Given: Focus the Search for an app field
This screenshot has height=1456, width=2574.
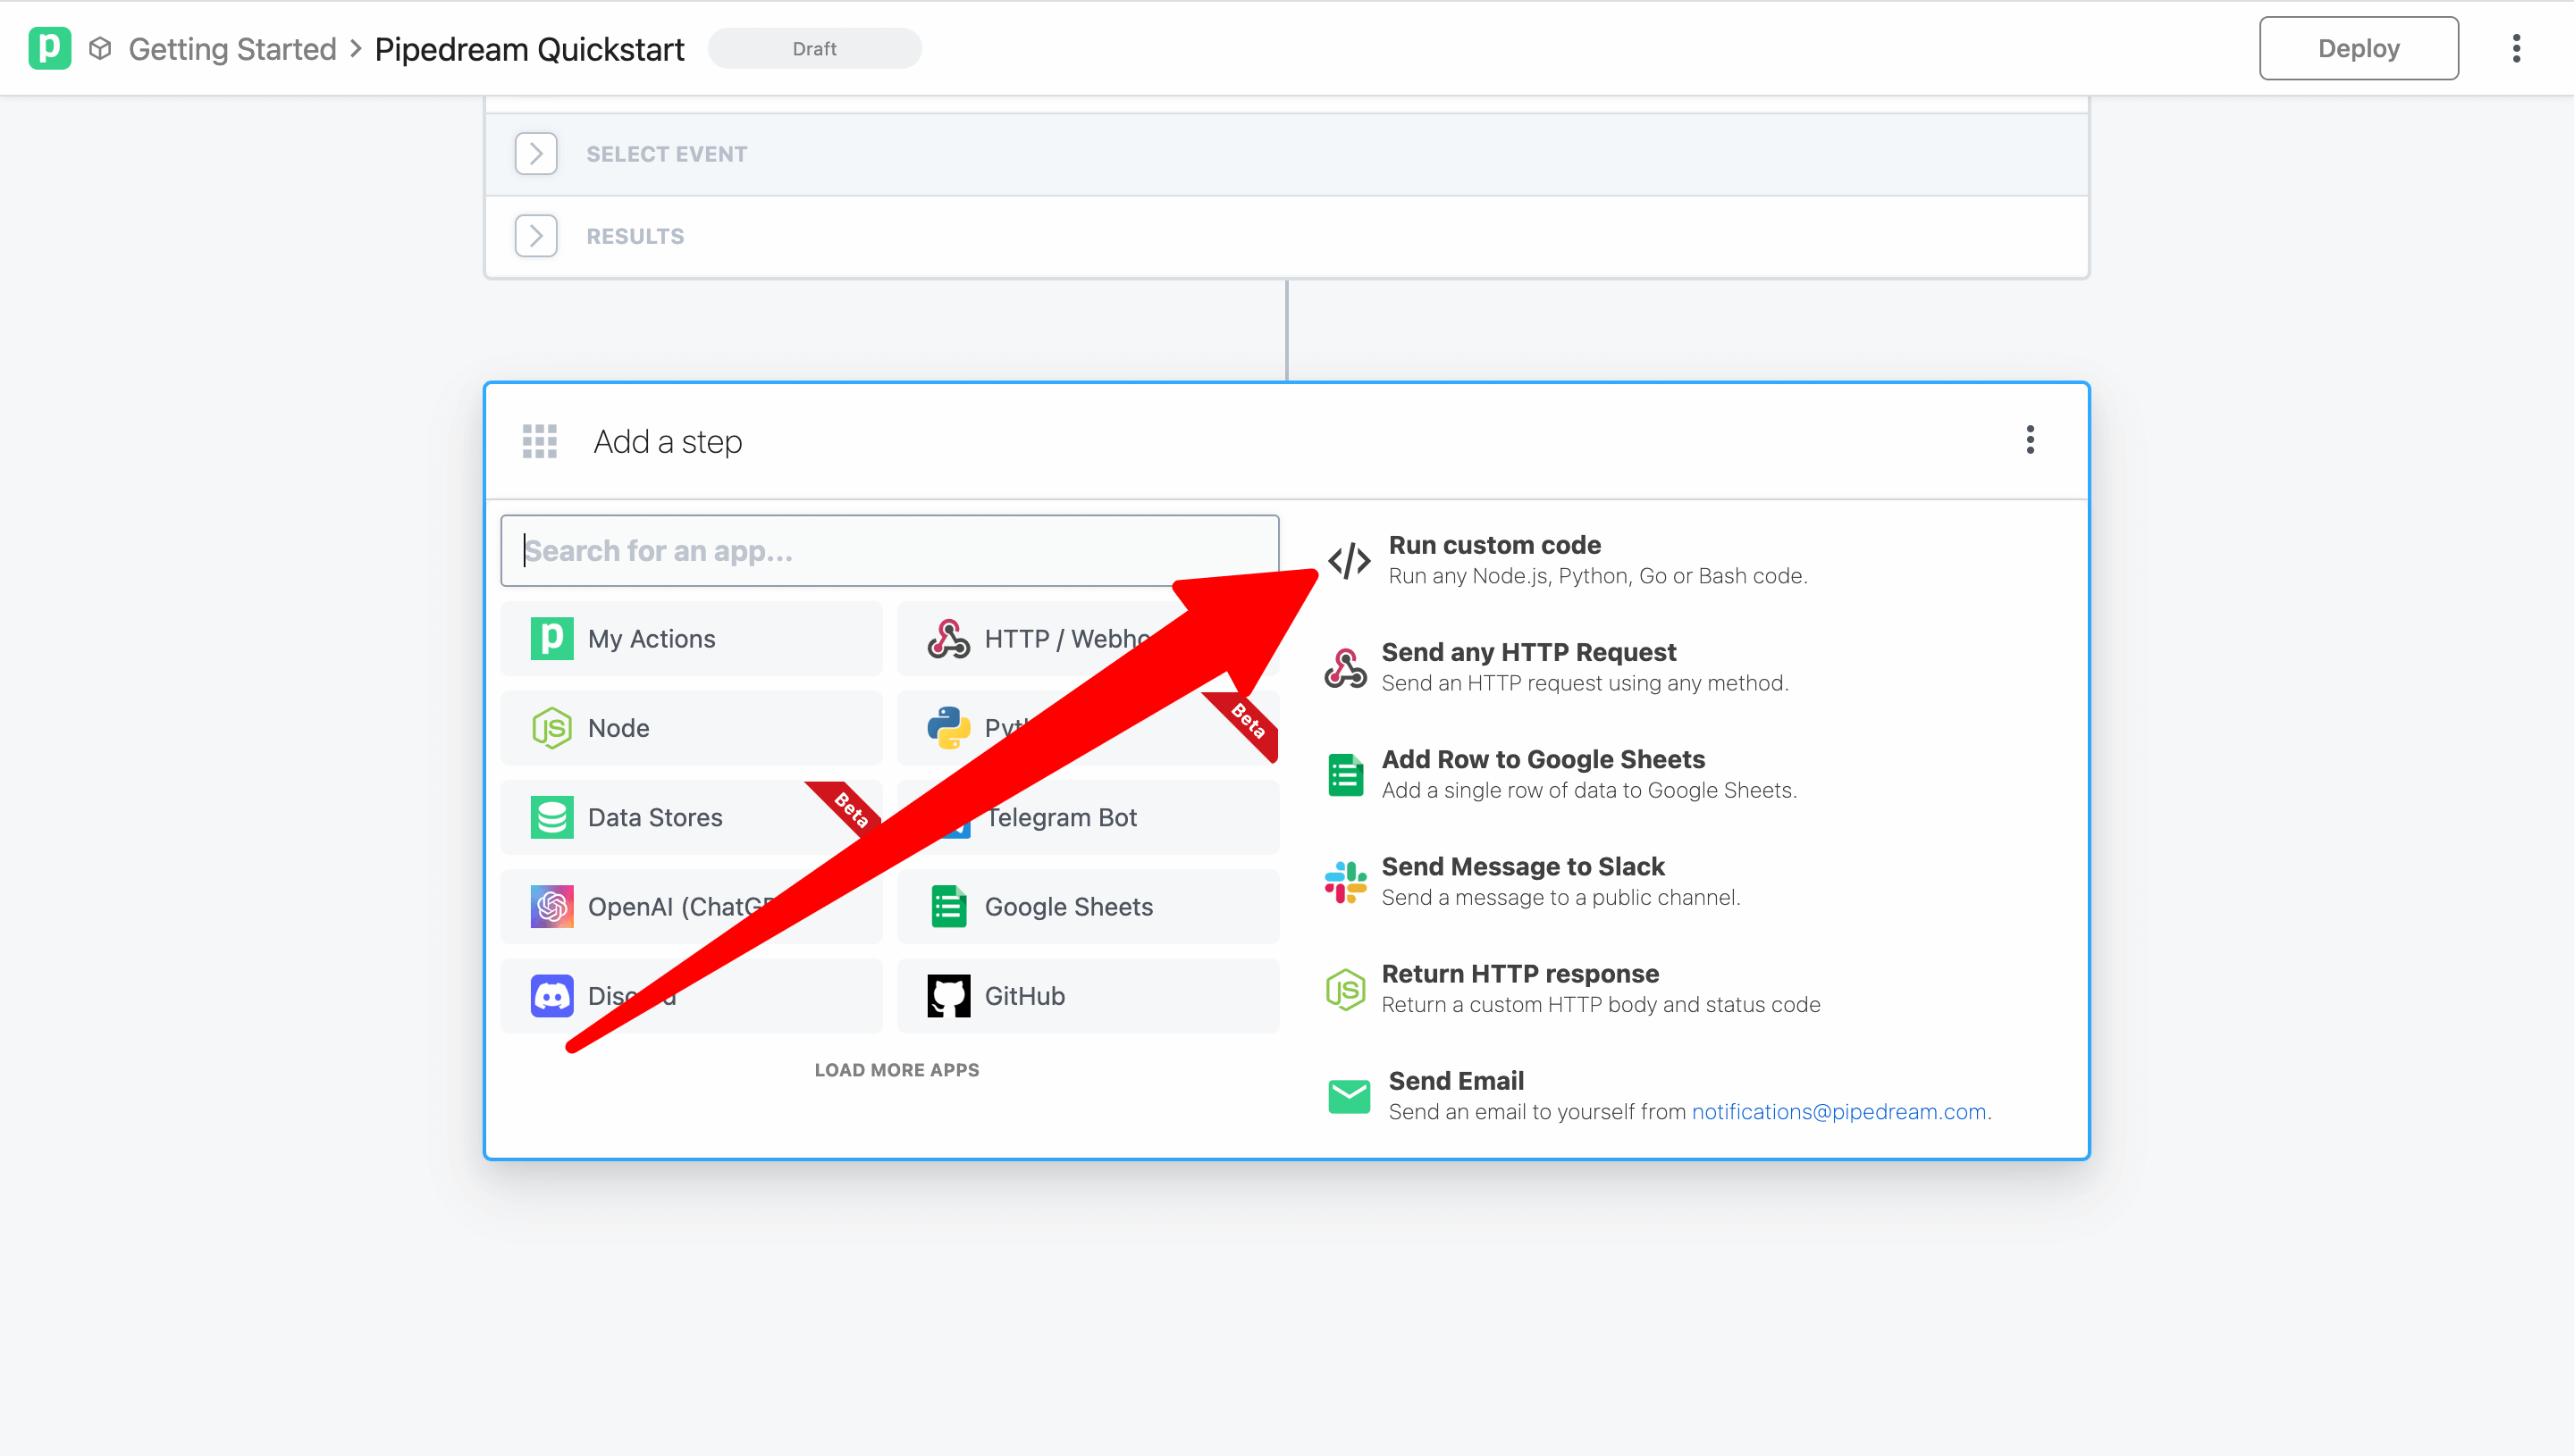Looking at the screenshot, I should point(888,551).
